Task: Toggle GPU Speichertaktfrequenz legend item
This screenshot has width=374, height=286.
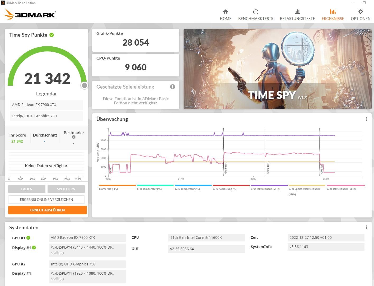Action: [x=307, y=190]
